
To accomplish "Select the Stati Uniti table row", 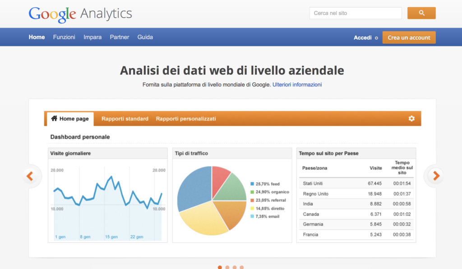I will (356, 183).
